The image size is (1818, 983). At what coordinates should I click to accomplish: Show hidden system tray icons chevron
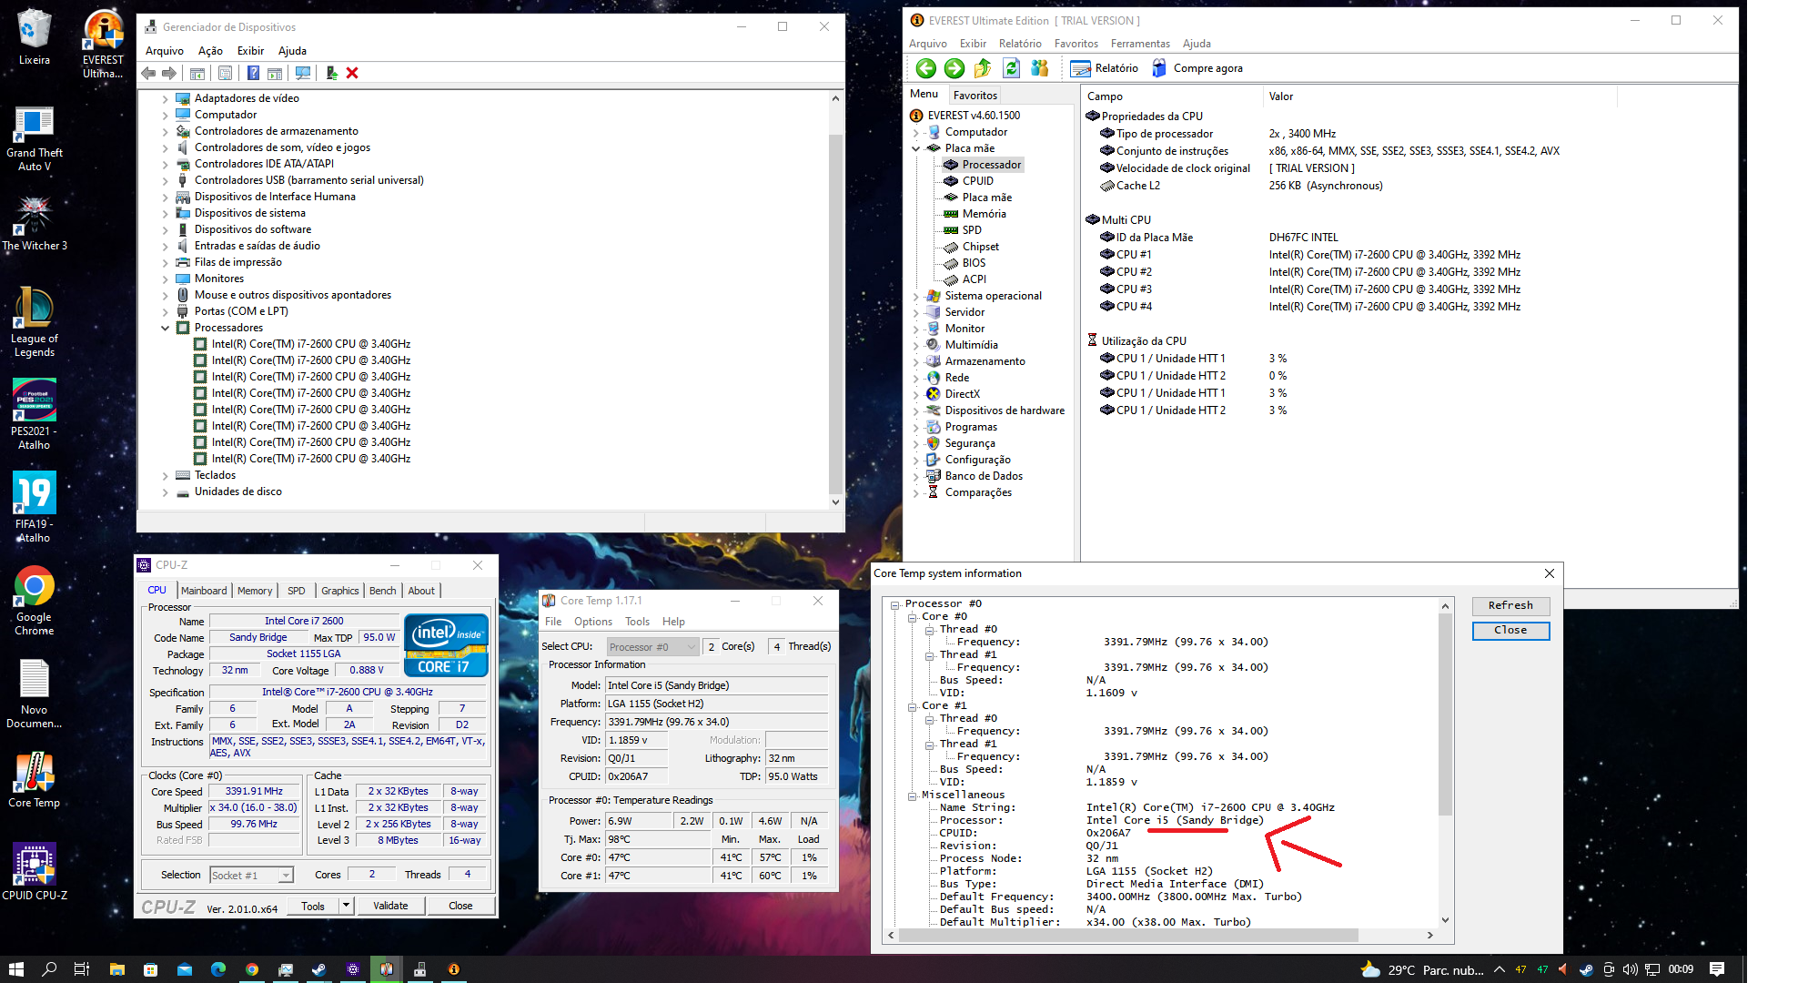point(1500,969)
